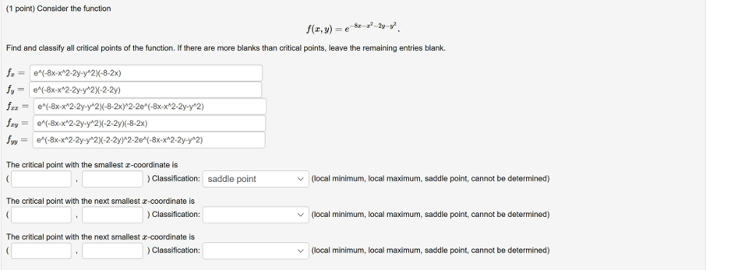Click the '(1 point) Consider the function' heading
The image size is (745, 270).
point(58,9)
